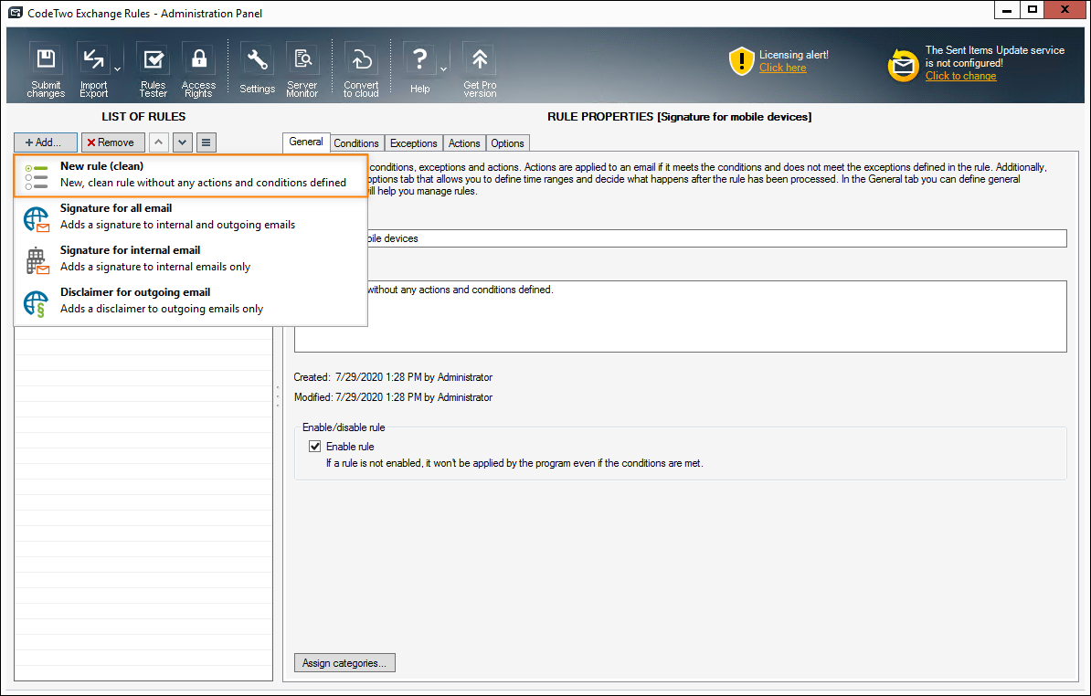
Task: Click the Signature for all email globe icon
Action: [x=37, y=219]
